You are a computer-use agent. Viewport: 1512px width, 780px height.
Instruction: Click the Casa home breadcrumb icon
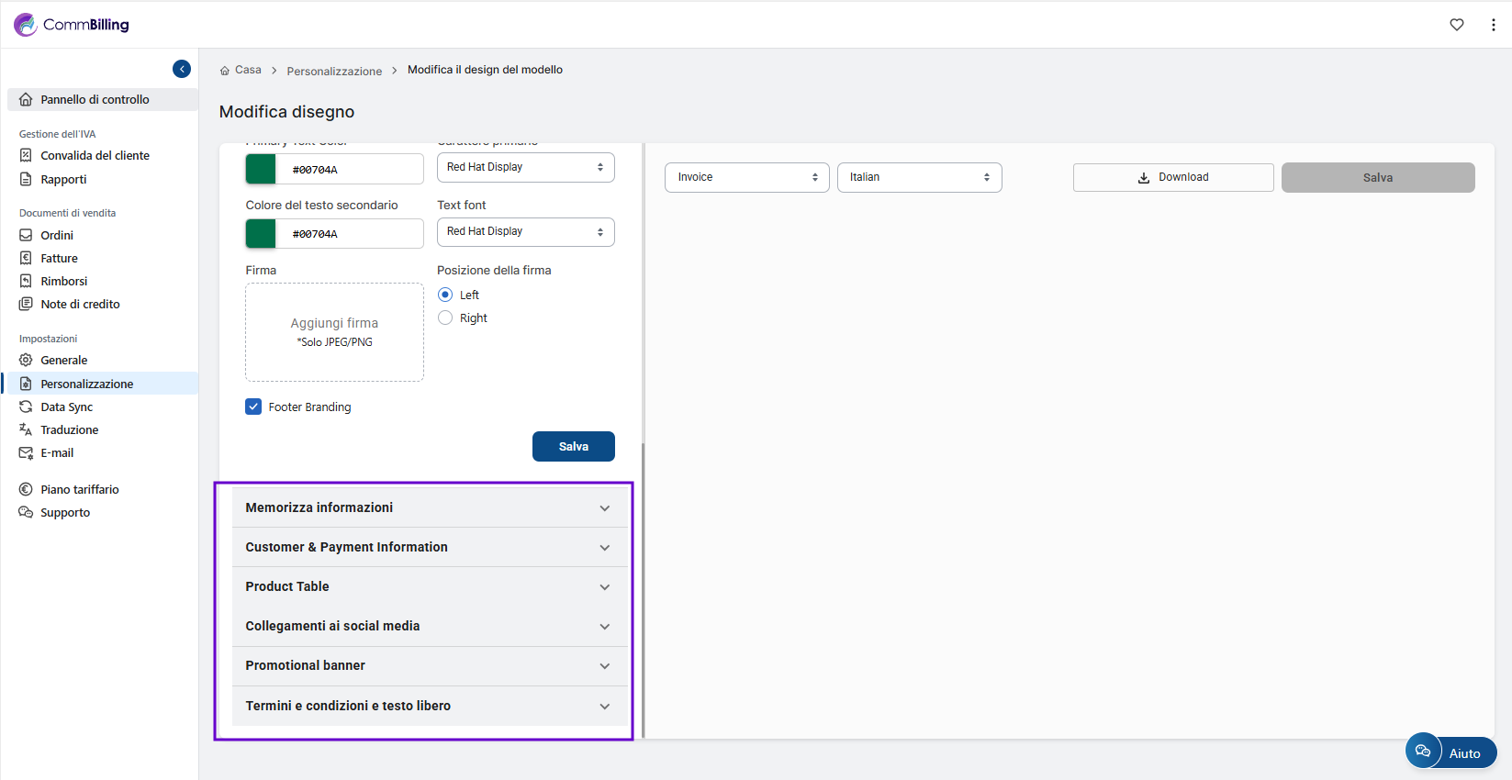pyautogui.click(x=225, y=71)
